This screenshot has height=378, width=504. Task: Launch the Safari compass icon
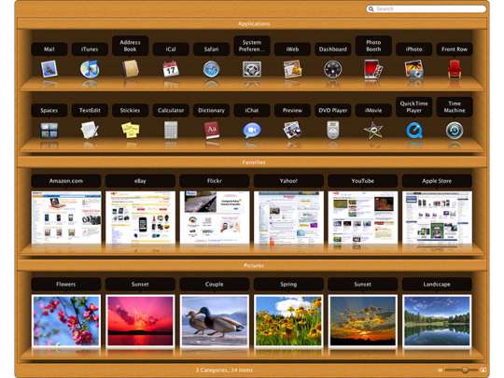pos(211,69)
